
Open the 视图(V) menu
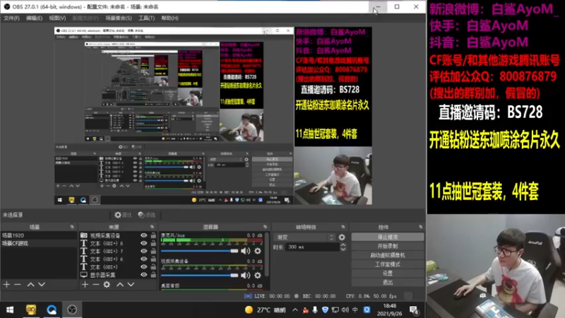coord(57,18)
